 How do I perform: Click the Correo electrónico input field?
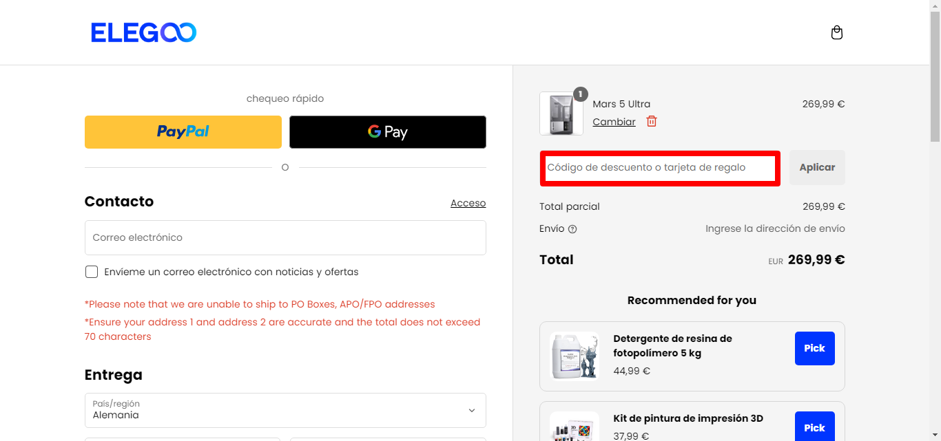pos(285,237)
